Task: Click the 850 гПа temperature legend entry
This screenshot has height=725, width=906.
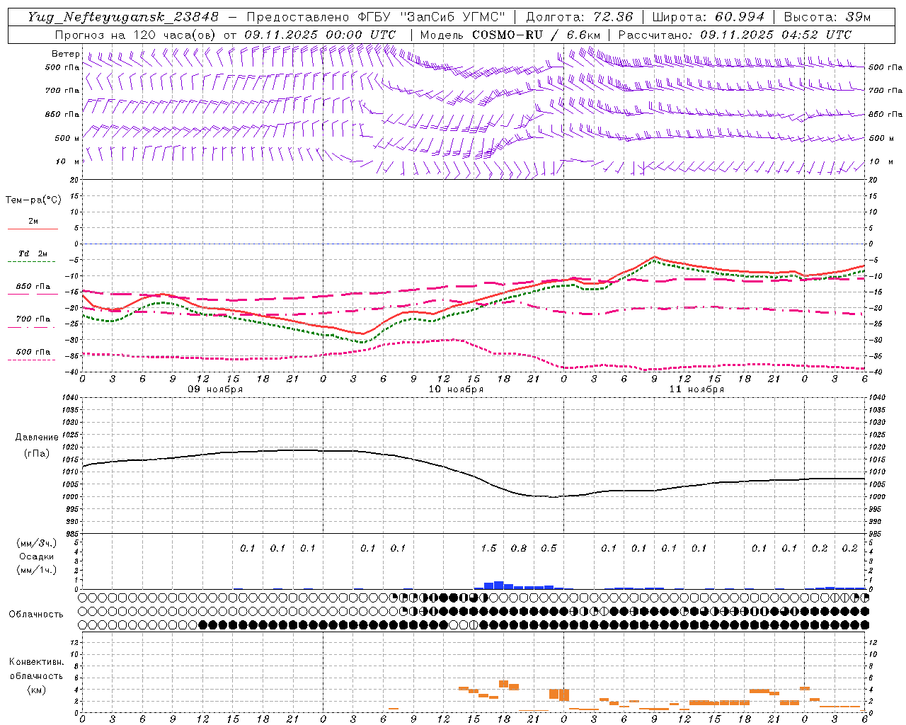Action: (x=33, y=287)
